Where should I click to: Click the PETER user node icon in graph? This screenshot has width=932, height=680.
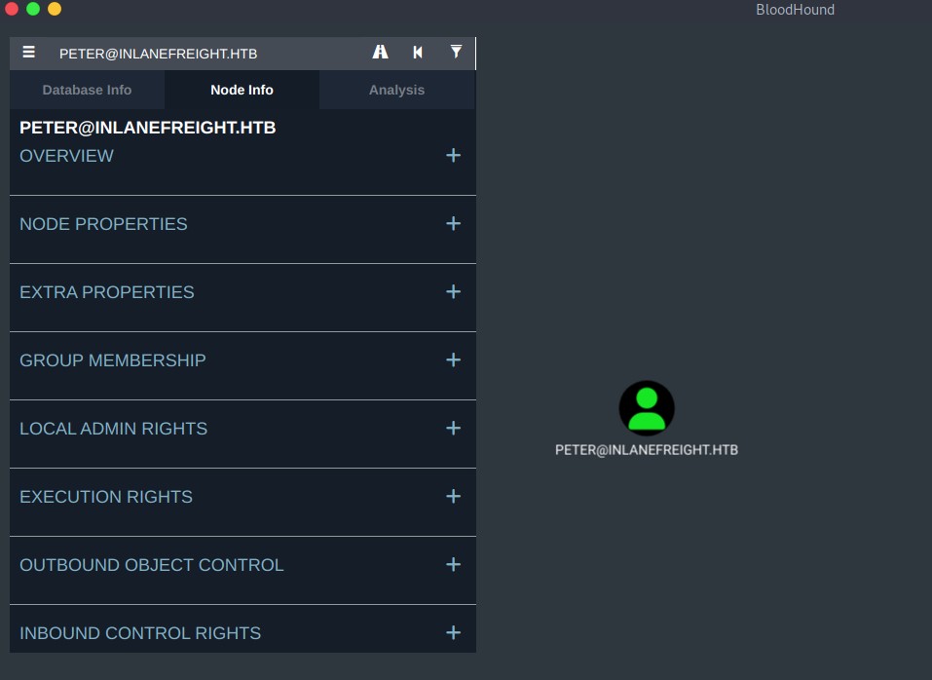(647, 408)
